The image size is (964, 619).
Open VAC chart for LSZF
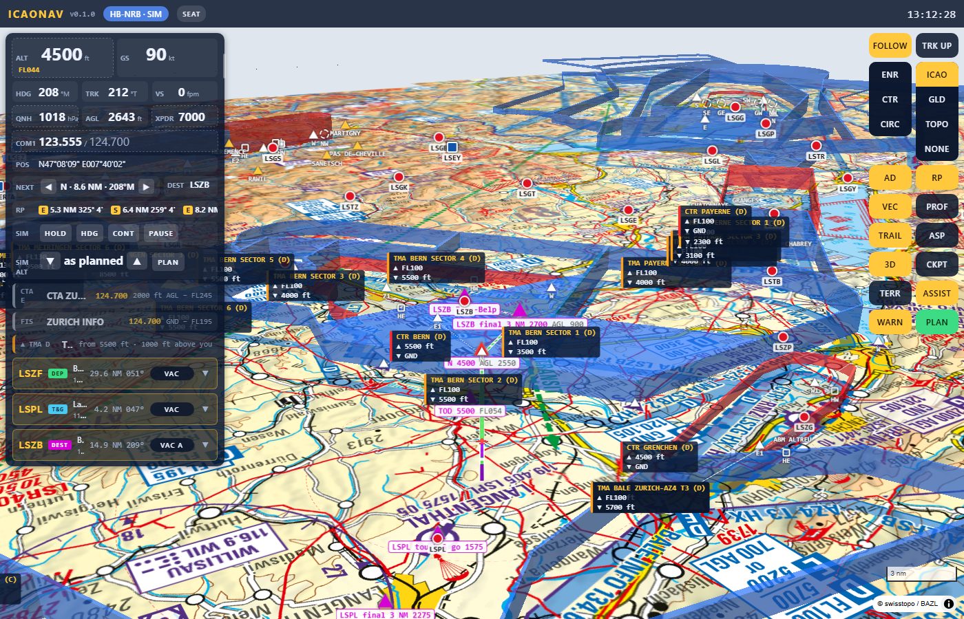171,373
